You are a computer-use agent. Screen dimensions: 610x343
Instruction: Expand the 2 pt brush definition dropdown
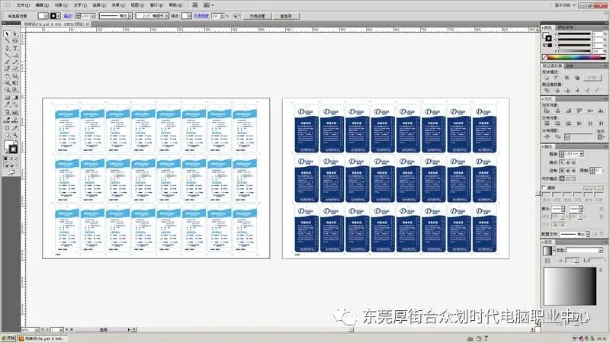pyautogui.click(x=167, y=15)
